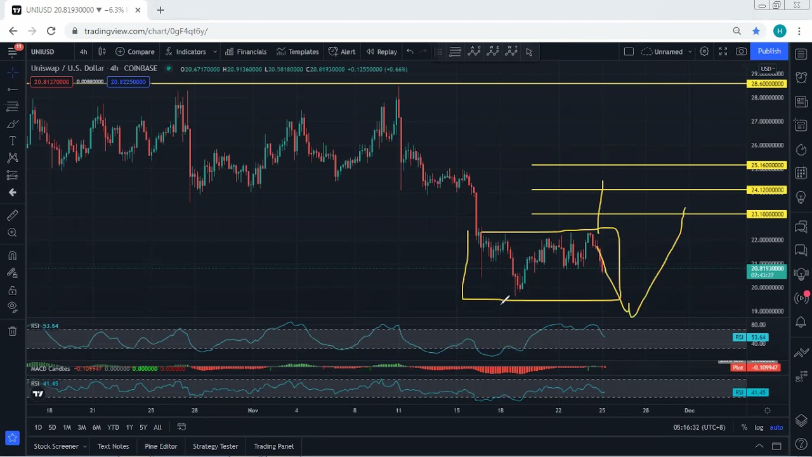Open the USD currency dropdown
Viewport: 812px width, 457px height.
(767, 69)
